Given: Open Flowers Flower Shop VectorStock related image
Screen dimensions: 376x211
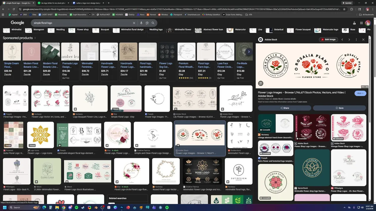Looking at the screenshot, I should [312, 168].
